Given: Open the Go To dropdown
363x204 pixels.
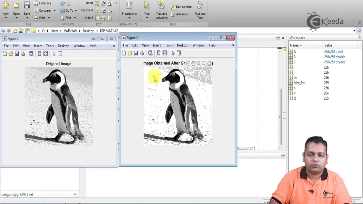Looking at the screenshot, I should point(75,10).
